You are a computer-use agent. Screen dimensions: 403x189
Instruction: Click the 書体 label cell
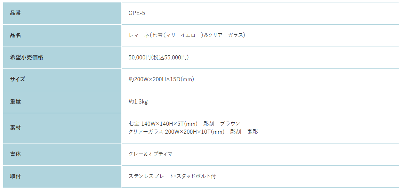click(x=62, y=154)
